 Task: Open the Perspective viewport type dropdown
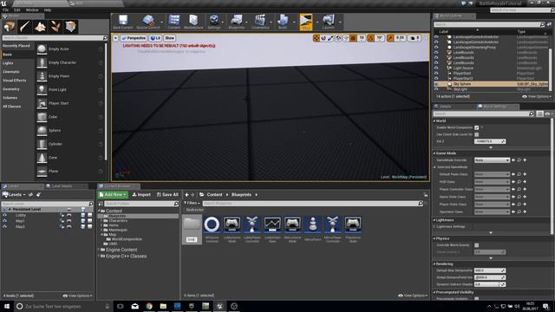point(134,38)
